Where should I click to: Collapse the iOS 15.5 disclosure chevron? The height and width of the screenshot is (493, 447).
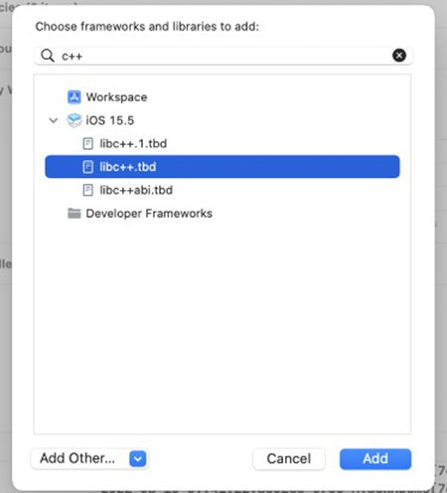pyautogui.click(x=54, y=120)
